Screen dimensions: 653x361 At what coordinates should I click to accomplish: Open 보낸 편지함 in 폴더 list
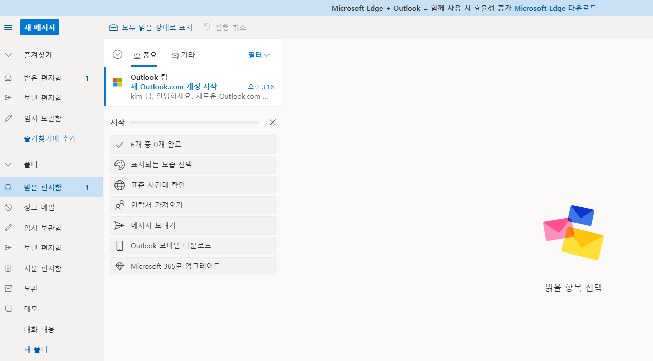[x=52, y=248]
